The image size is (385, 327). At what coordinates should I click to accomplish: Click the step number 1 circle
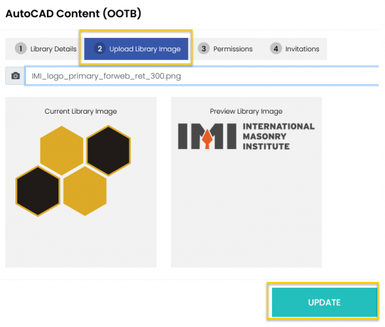(x=21, y=48)
